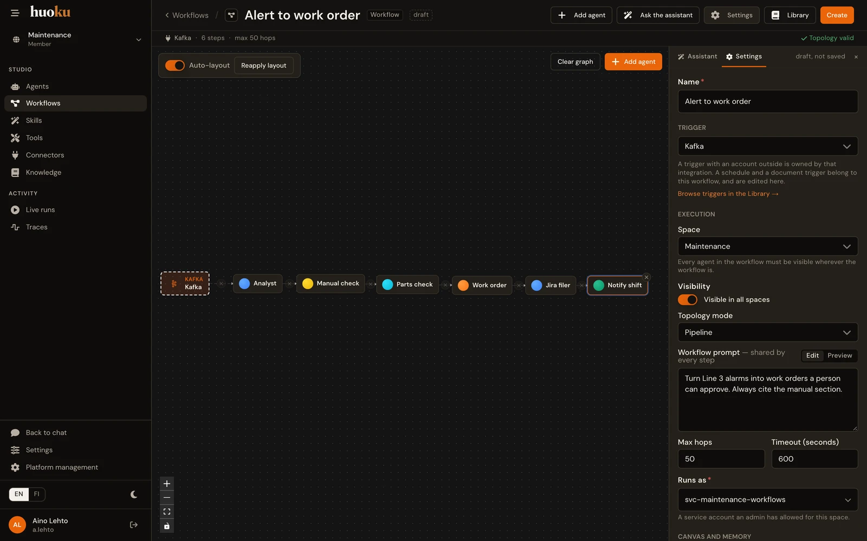Click the orange Create button
The image size is (867, 541).
pyautogui.click(x=837, y=15)
